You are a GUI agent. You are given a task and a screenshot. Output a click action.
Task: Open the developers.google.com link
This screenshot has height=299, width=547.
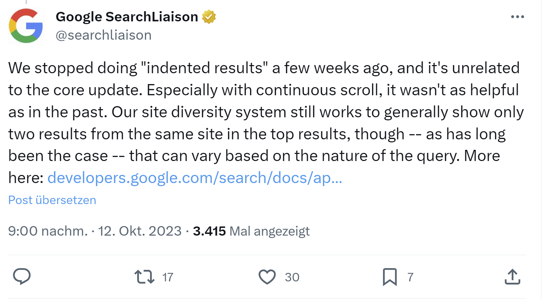[195, 177]
